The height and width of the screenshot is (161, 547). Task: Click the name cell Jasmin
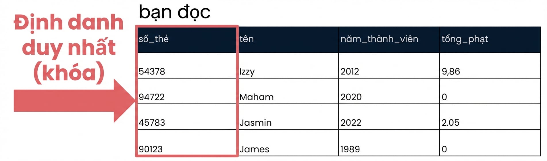(x=288, y=117)
